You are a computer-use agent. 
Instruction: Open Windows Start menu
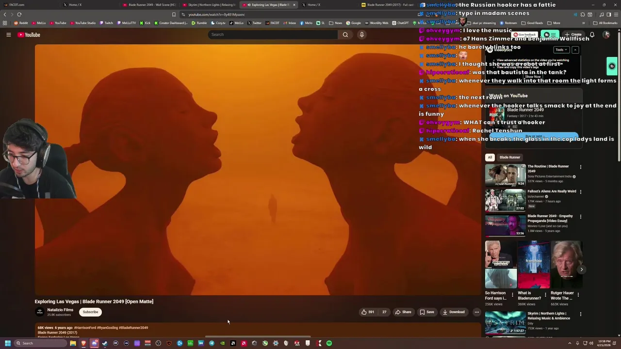tap(7, 343)
